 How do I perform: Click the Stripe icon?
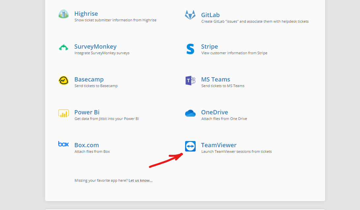[x=190, y=49]
